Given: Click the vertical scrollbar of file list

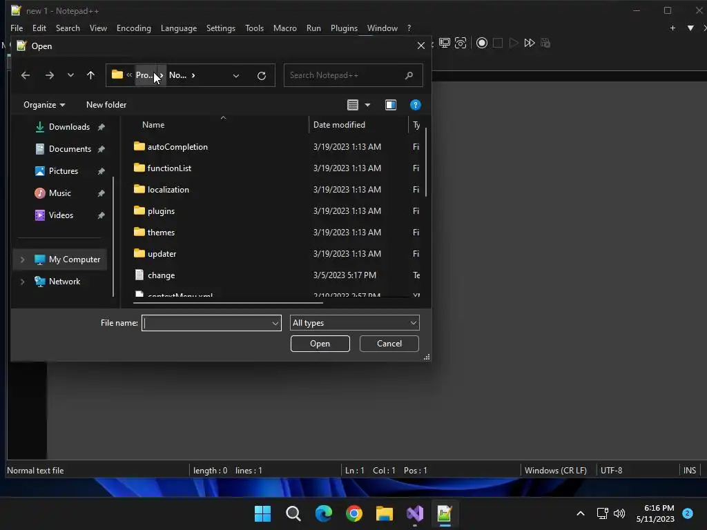Looking at the screenshot, I should [426, 161].
